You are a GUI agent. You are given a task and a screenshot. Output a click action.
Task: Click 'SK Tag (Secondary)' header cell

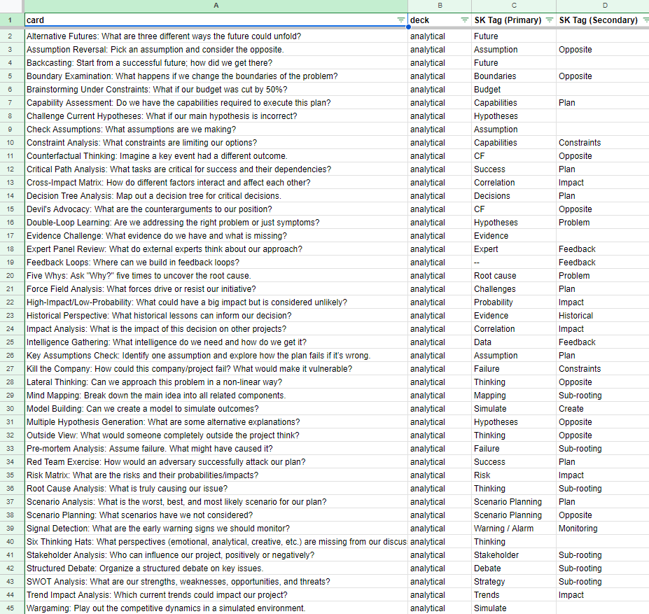pos(603,20)
